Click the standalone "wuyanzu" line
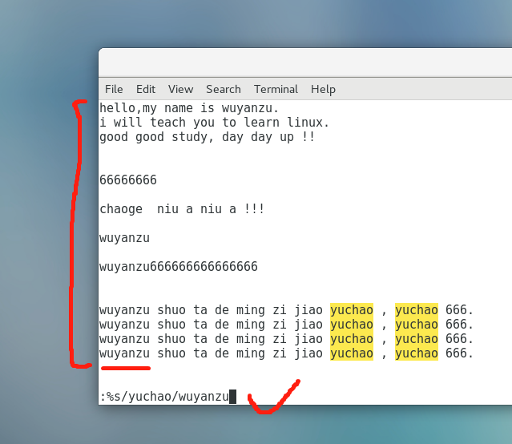Screen dimensions: 512x444 pos(124,238)
